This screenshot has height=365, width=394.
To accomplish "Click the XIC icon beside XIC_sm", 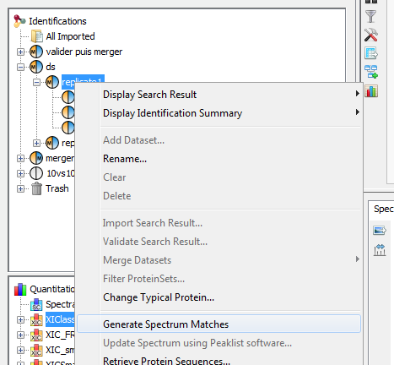I will [36, 350].
